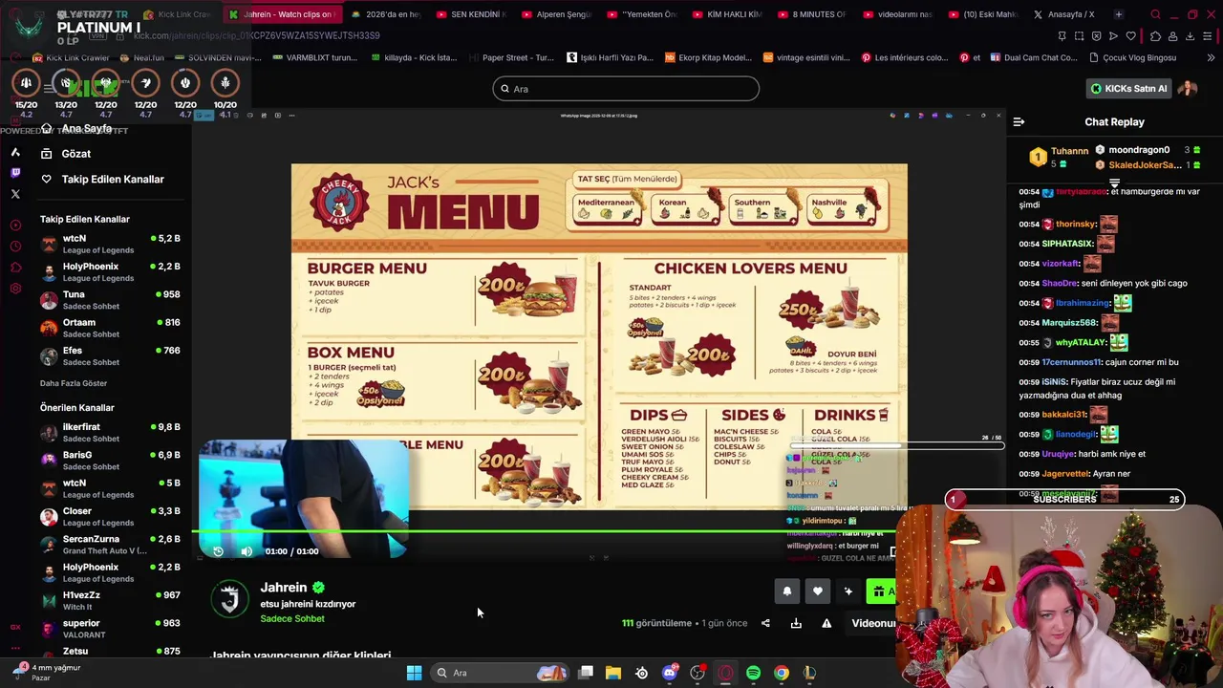The width and height of the screenshot is (1223, 688).
Task: Collapse the Chat Replay panel with the arrow icon
Action: [1019, 121]
